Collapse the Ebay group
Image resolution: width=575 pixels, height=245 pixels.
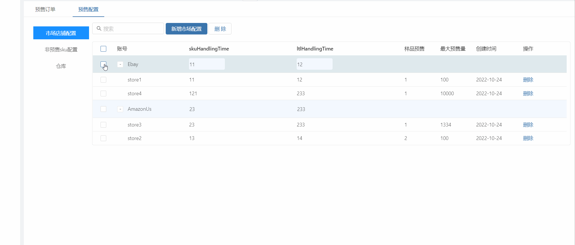click(120, 64)
